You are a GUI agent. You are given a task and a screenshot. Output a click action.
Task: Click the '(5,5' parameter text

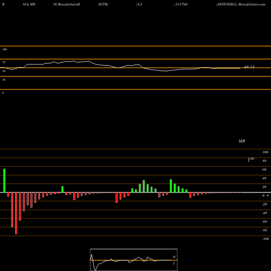pyautogui.click(x=139, y=4)
